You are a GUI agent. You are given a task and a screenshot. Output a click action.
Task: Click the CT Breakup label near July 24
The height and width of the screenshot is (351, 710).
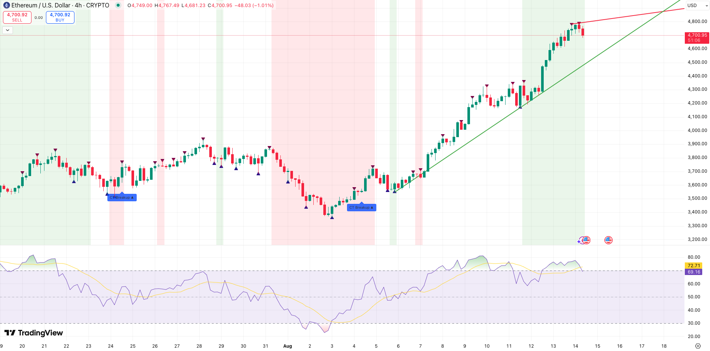(122, 198)
